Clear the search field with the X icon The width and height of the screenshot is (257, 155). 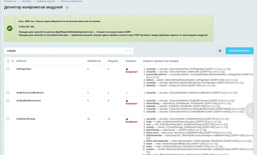[x=130, y=51]
